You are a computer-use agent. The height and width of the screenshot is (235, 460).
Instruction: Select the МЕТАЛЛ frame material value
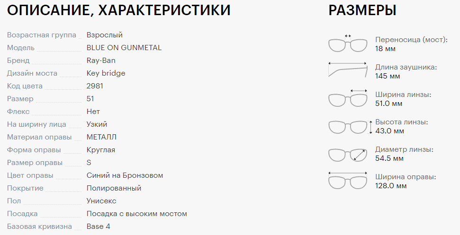(101, 137)
